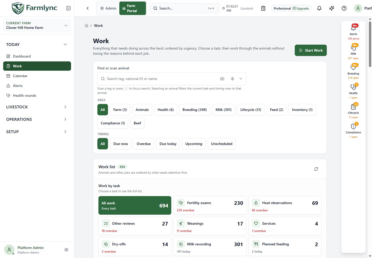Switch to Farm Portal tab
This screenshot has width=372, height=258.
(133, 8)
